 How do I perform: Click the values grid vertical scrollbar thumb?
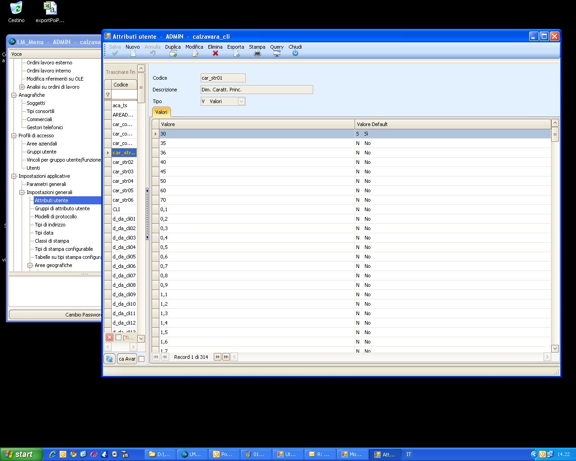pos(555,134)
